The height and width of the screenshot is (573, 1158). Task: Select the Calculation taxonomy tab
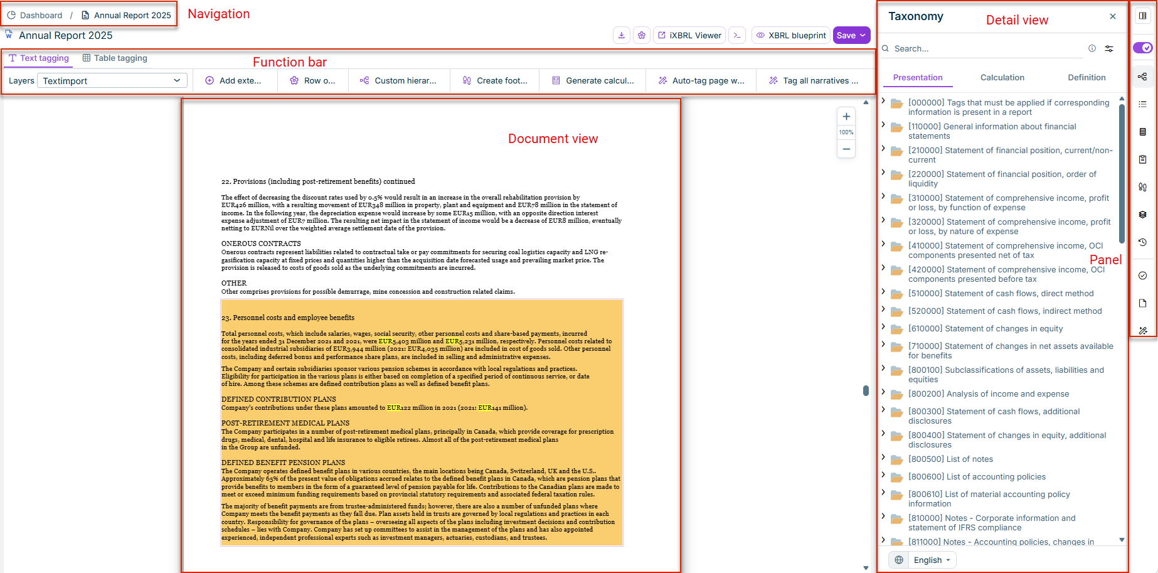click(1002, 77)
